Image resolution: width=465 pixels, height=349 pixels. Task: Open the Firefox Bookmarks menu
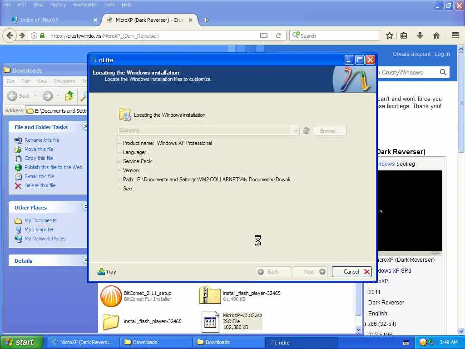pos(85,5)
